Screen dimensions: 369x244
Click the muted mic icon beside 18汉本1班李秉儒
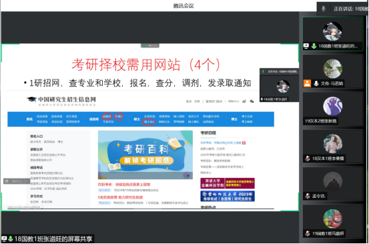click(308, 158)
